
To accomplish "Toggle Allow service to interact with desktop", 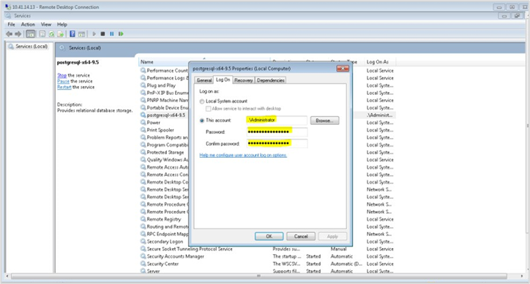I will (208, 109).
